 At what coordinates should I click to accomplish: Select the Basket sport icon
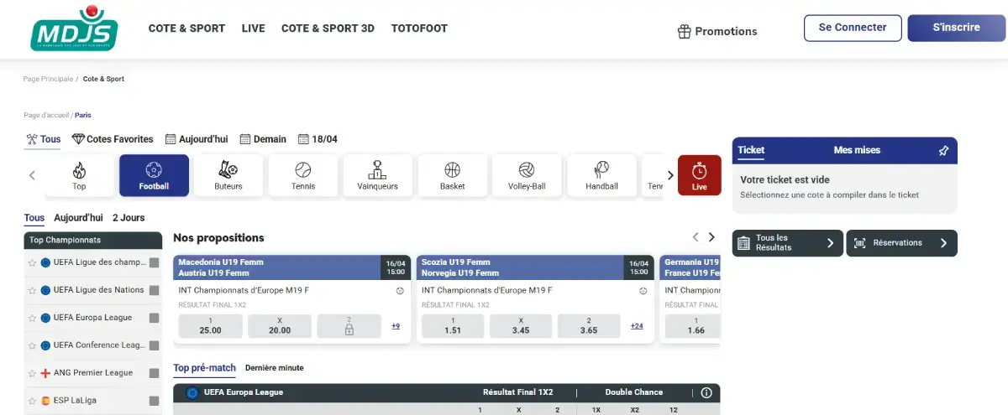click(x=452, y=175)
